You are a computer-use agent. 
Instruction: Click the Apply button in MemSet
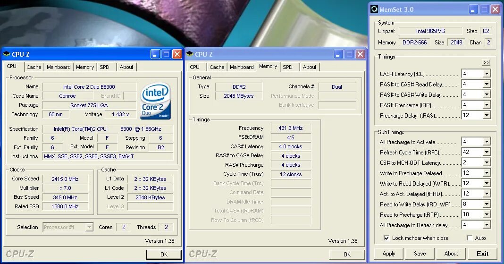click(389, 254)
